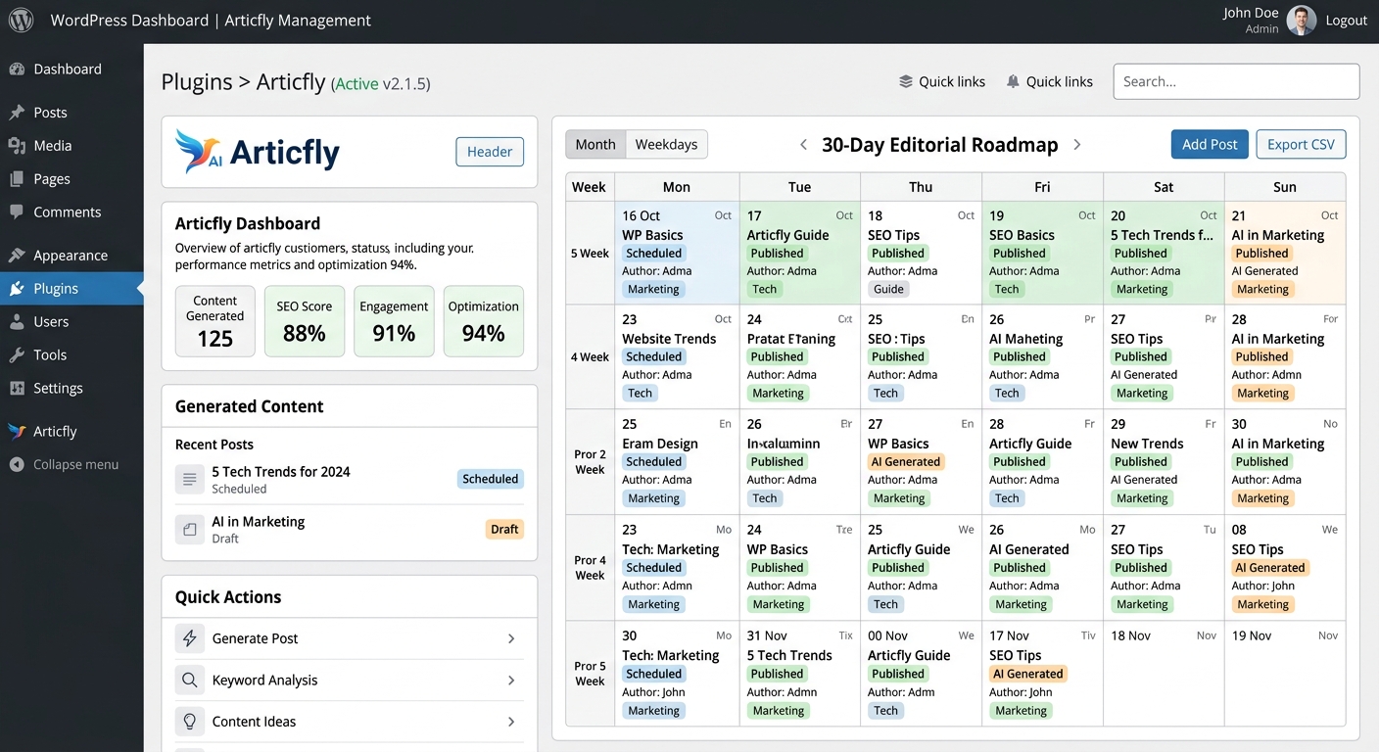Screen dimensions: 1379x752
Task: Switch calendar to Weekdays view
Action: 666,145
